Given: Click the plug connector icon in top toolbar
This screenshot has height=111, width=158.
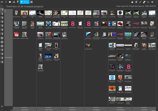Looking at the screenshot, I should 18,2.
